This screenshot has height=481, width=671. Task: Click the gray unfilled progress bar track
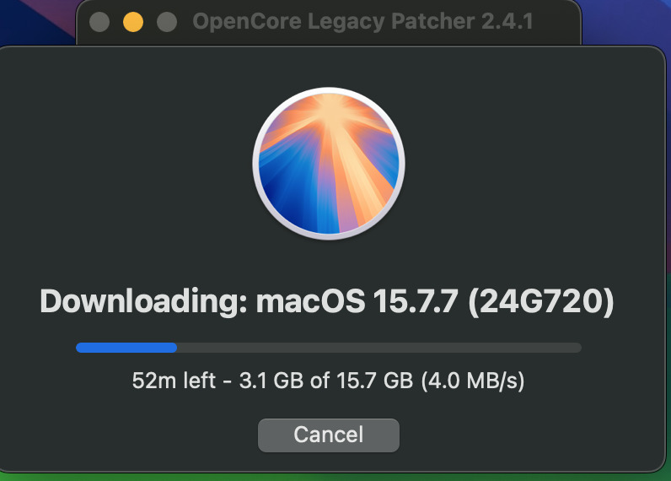coord(379,348)
